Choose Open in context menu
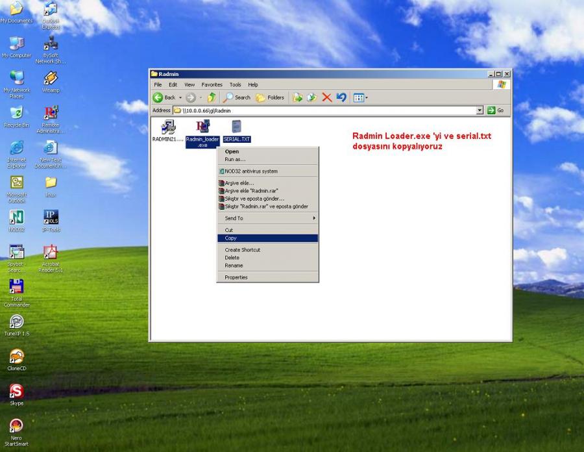 click(267, 152)
